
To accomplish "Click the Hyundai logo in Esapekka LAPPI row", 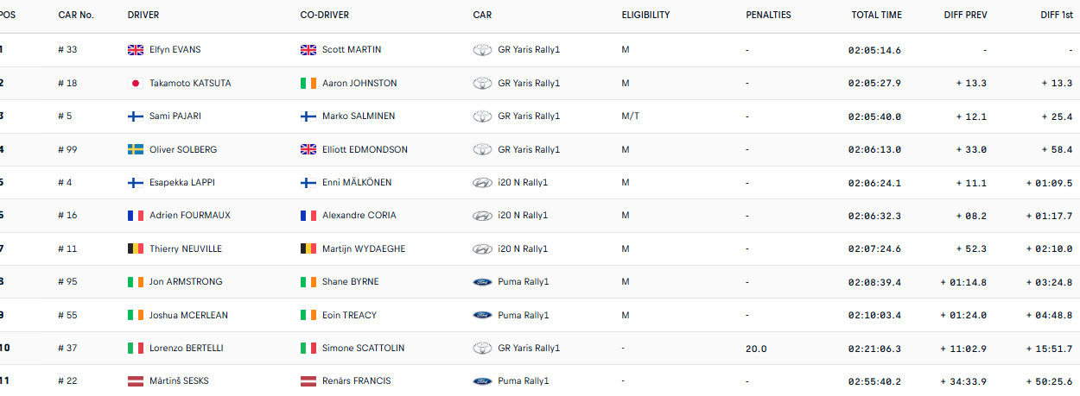I will tap(482, 183).
